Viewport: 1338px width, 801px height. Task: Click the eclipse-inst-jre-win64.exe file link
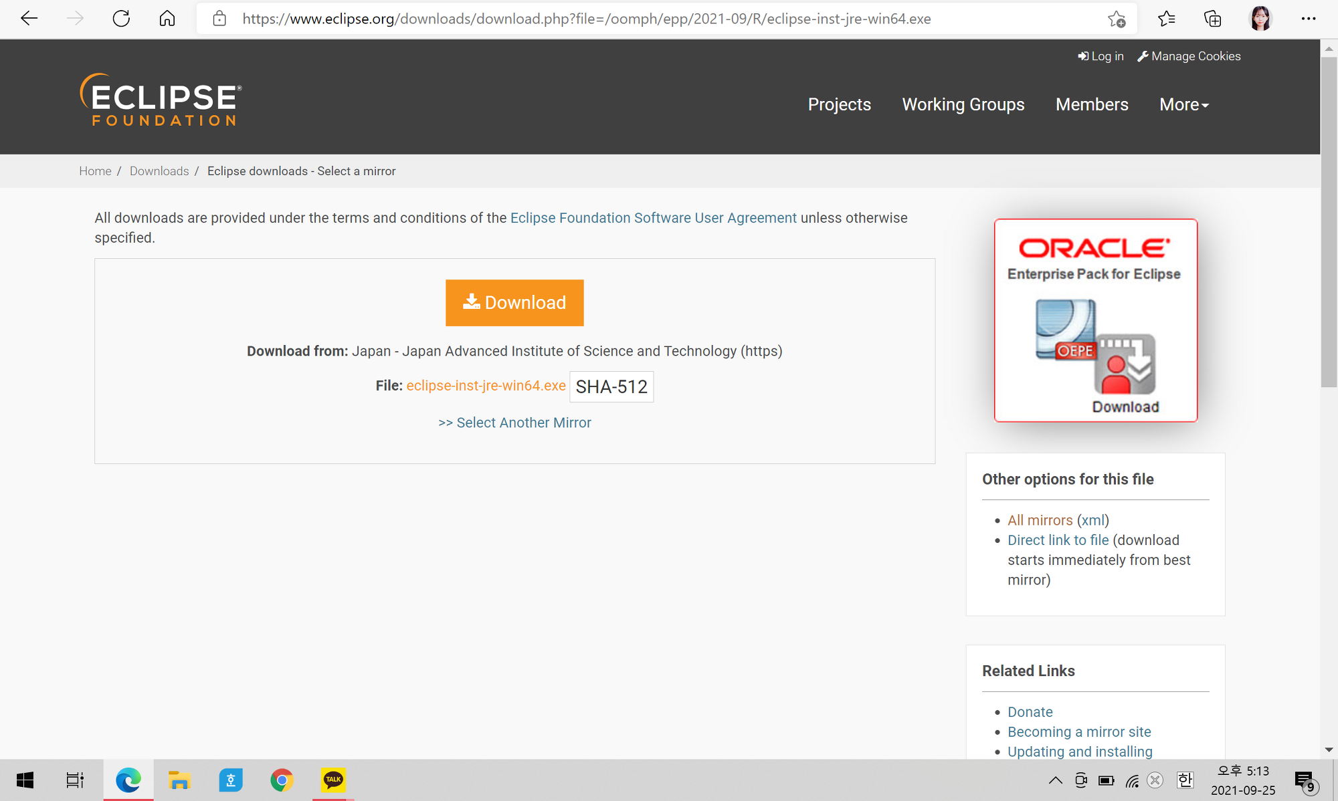click(486, 386)
